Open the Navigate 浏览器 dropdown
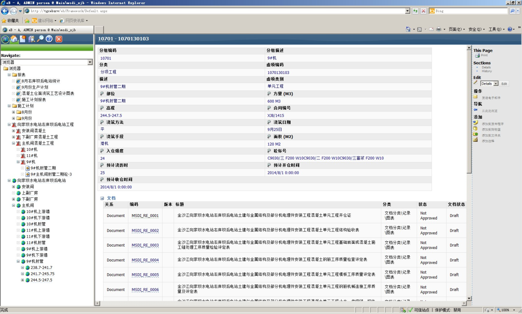The width and height of the screenshot is (522, 314). coord(90,62)
